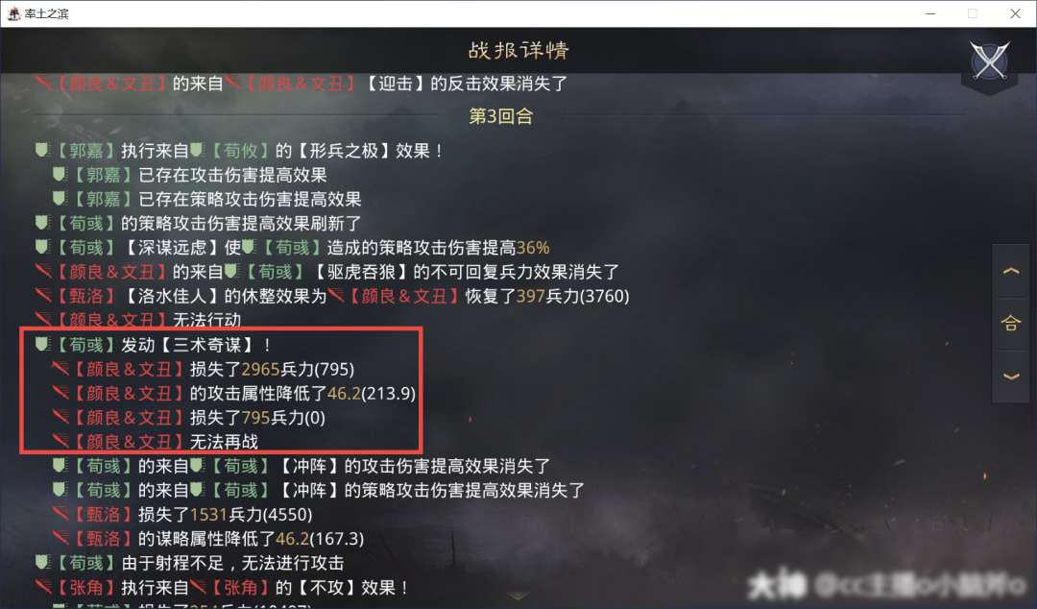Click shield icon beside 荀彧 发动 三术奇谋
The image size is (1037, 609).
click(x=42, y=344)
